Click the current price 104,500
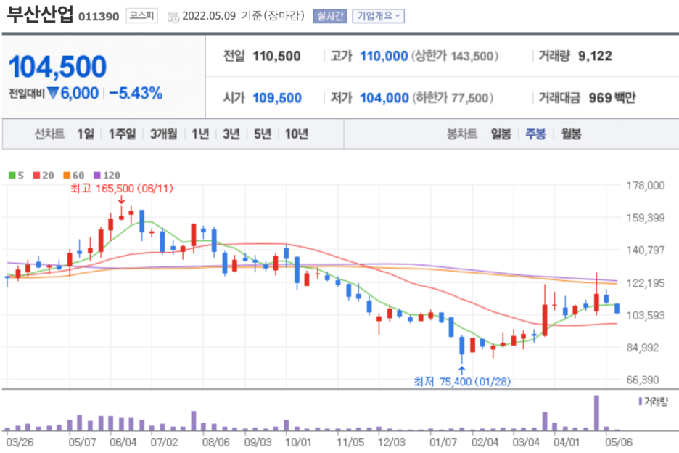 point(57,66)
